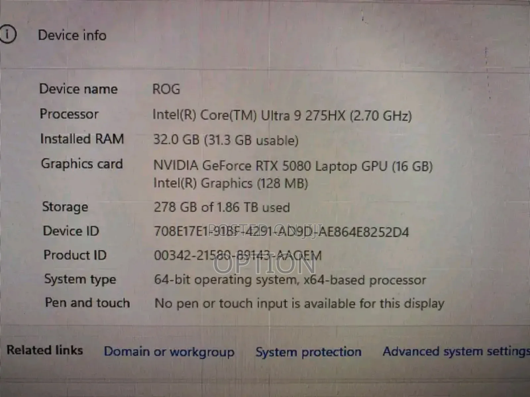Click the Device info circle icon
The height and width of the screenshot is (397, 530).
(x=7, y=34)
